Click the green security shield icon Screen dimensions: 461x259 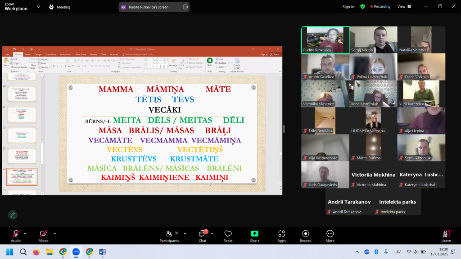(362, 7)
